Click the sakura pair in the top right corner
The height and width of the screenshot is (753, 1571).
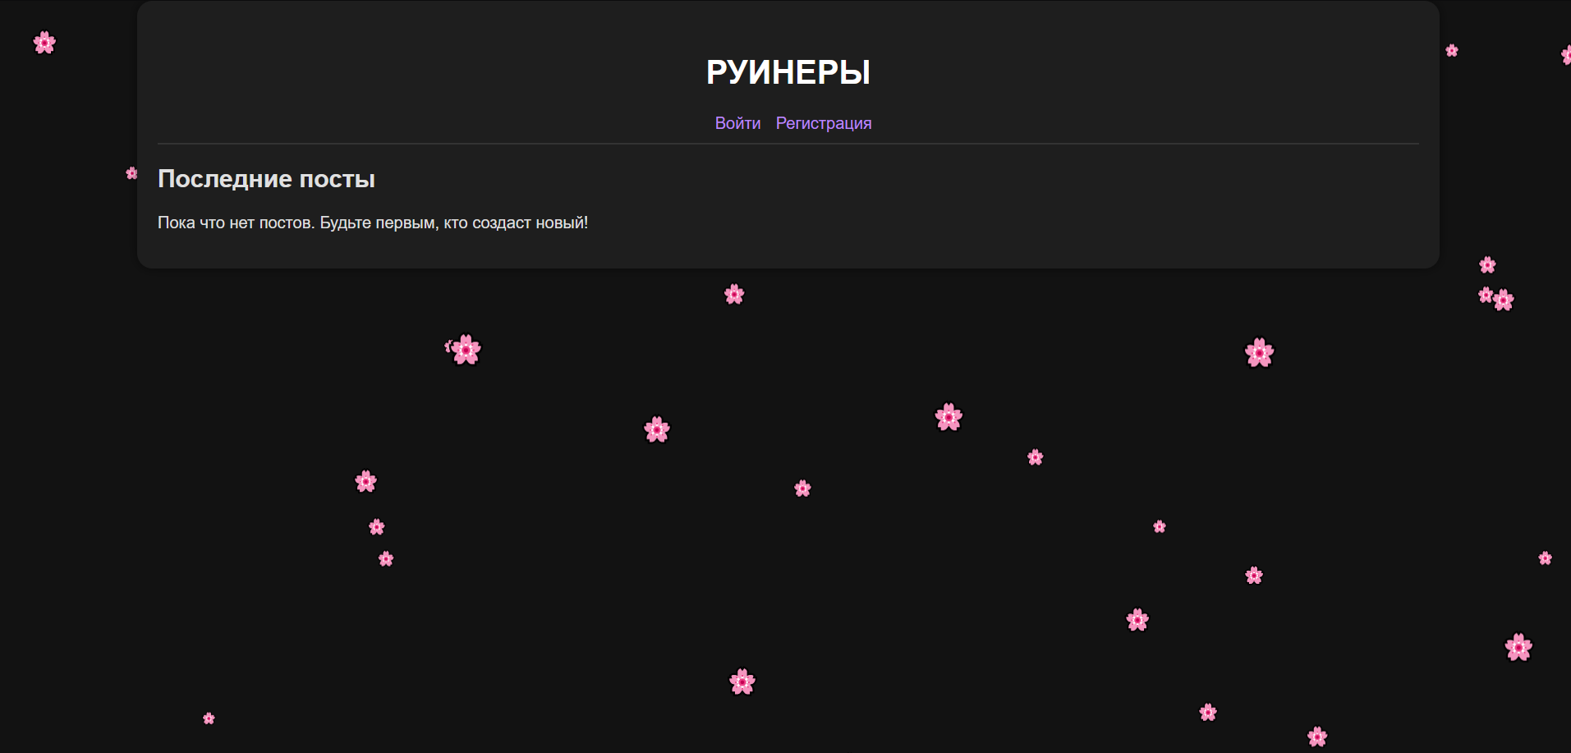[1493, 297]
